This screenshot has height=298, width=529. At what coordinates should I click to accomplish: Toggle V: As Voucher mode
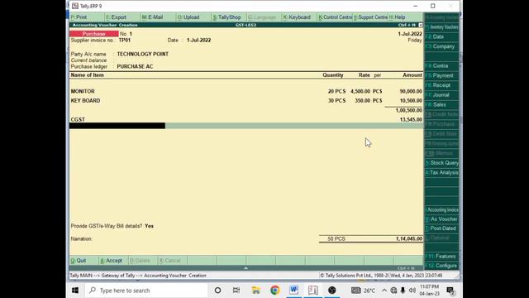pos(441,219)
